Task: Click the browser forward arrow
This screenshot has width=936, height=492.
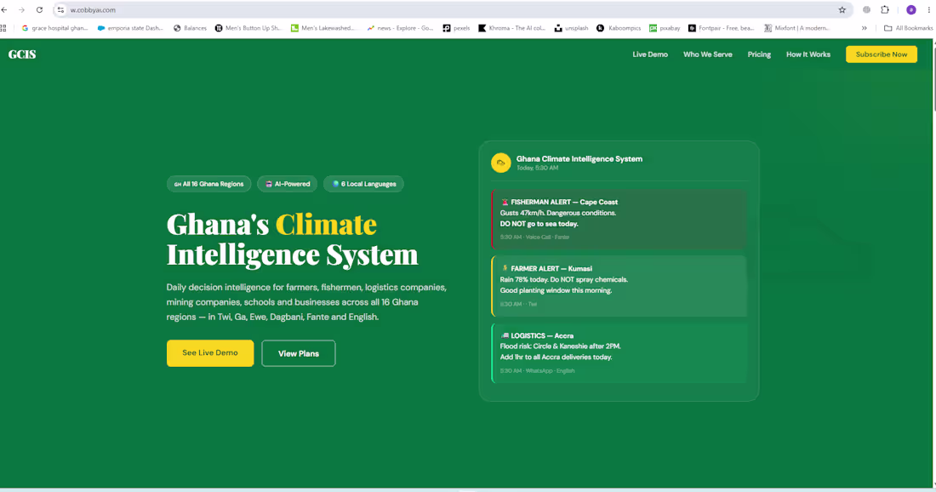Action: click(x=21, y=9)
